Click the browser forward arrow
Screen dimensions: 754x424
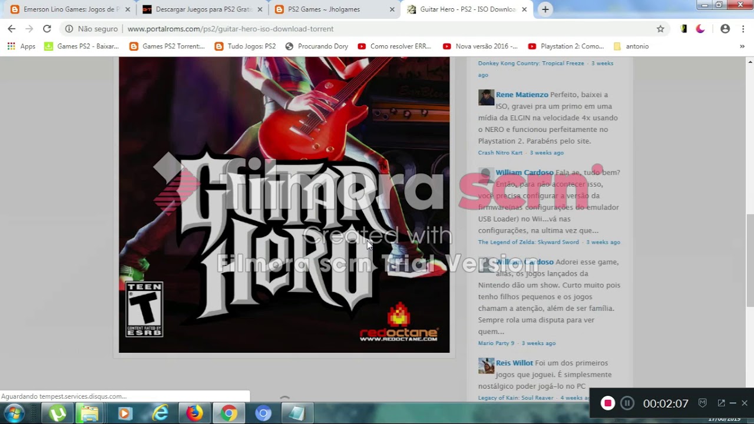[x=29, y=29]
